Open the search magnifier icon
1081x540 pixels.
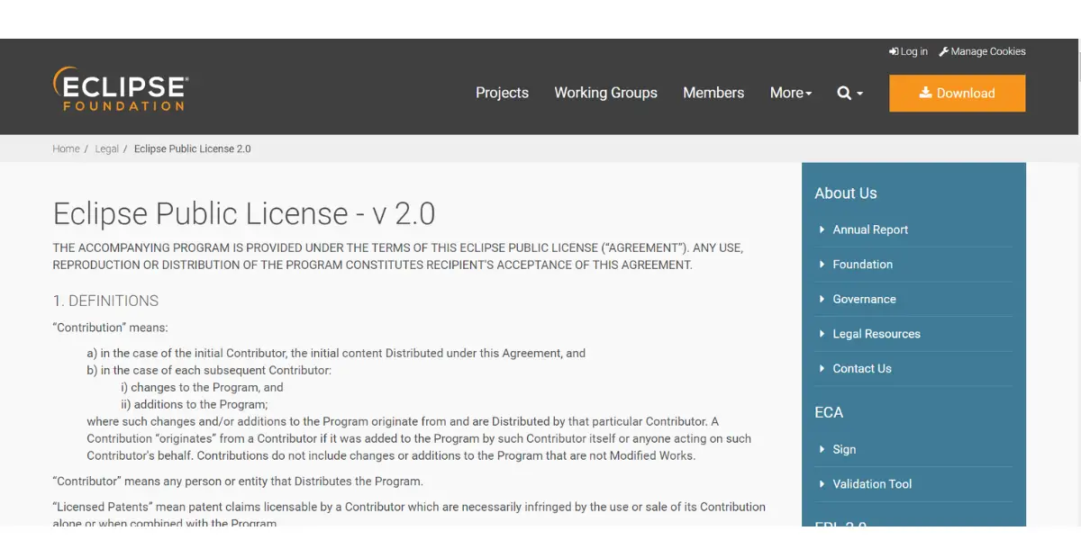pos(844,93)
